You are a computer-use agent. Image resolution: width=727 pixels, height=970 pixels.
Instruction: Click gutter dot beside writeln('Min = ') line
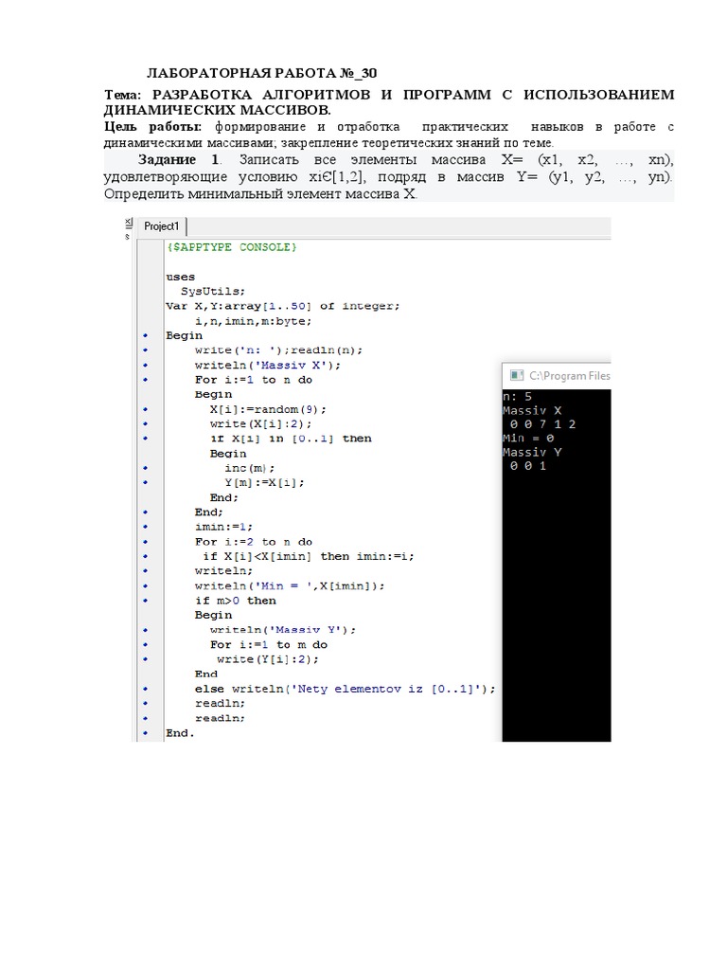146,585
